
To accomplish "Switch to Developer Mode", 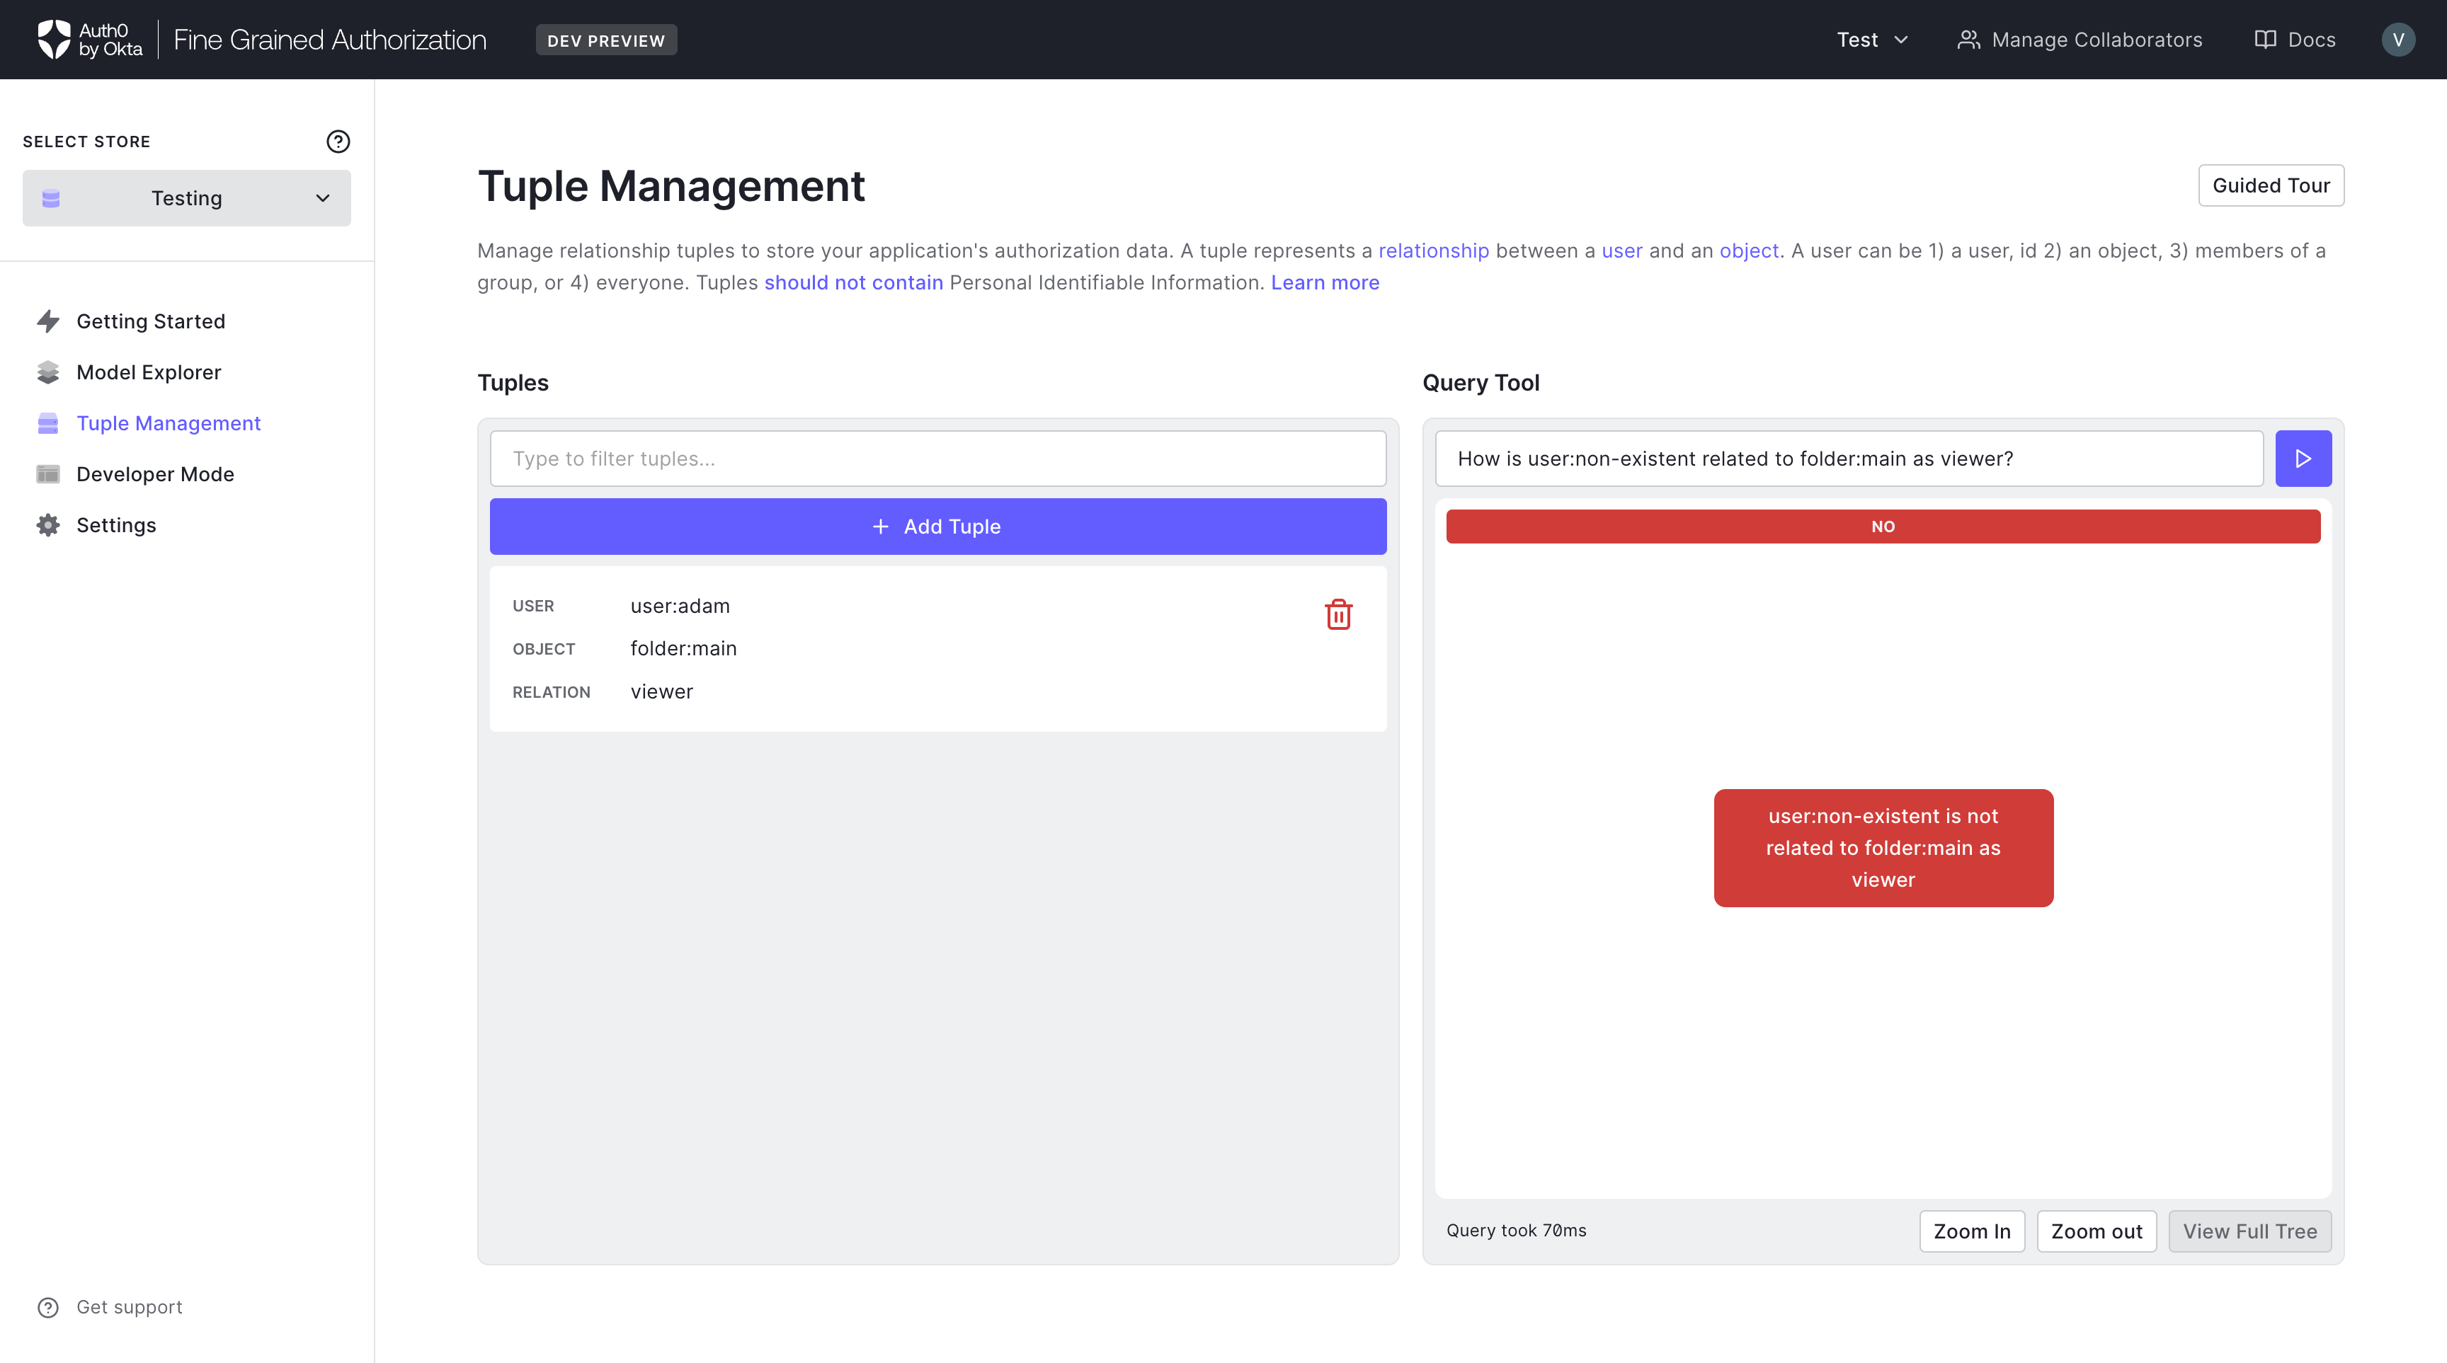I will (x=155, y=473).
